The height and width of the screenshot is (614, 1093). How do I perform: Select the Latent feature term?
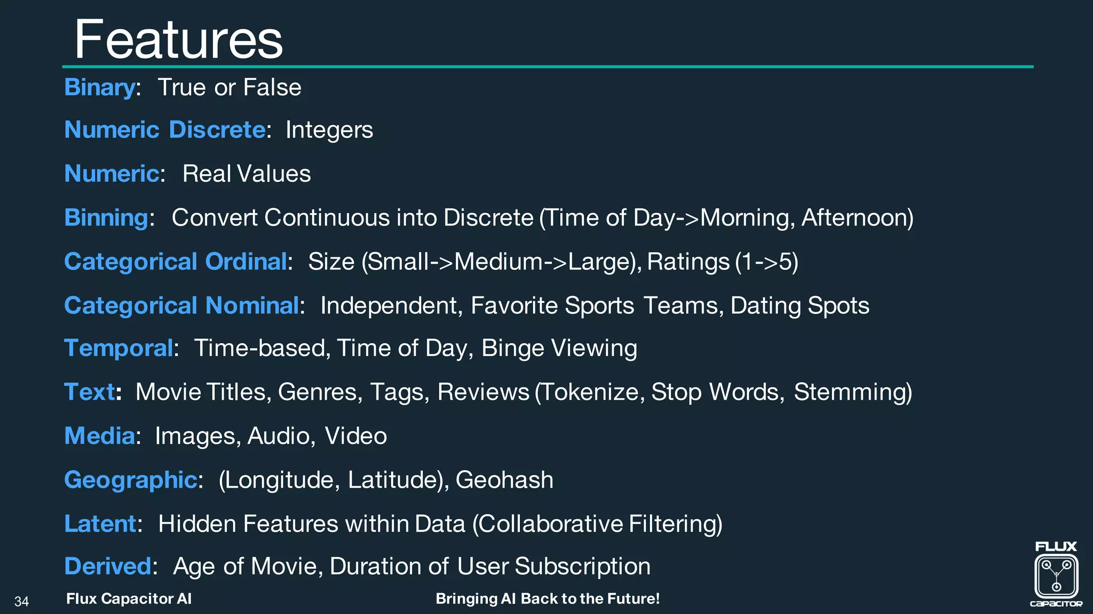point(100,523)
